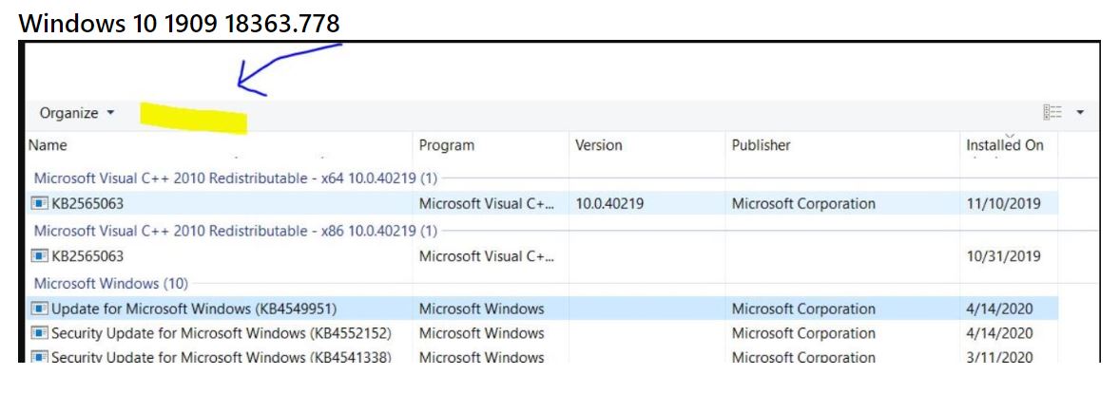Sort by the Program column header

point(447,145)
